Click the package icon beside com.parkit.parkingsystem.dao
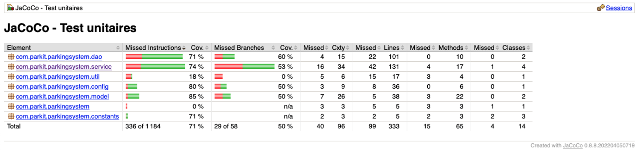This screenshot has width=638, height=151. pos(11,57)
